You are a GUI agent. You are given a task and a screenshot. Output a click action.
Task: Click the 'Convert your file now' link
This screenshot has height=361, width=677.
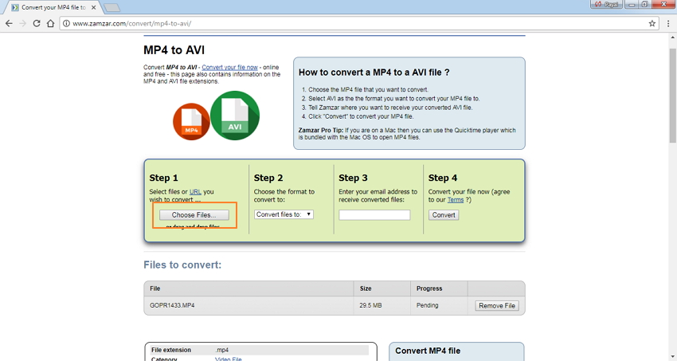tap(229, 68)
